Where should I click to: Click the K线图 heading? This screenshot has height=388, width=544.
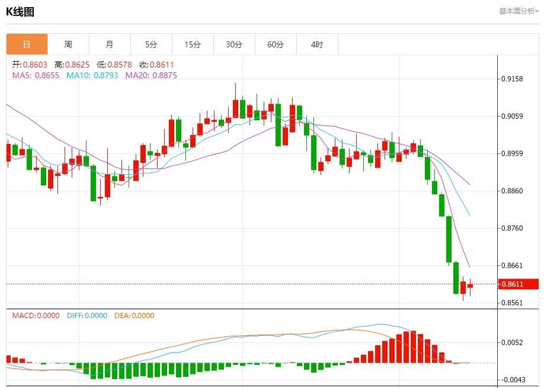click(20, 12)
